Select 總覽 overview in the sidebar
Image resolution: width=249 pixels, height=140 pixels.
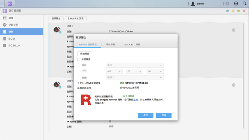tap(11, 18)
